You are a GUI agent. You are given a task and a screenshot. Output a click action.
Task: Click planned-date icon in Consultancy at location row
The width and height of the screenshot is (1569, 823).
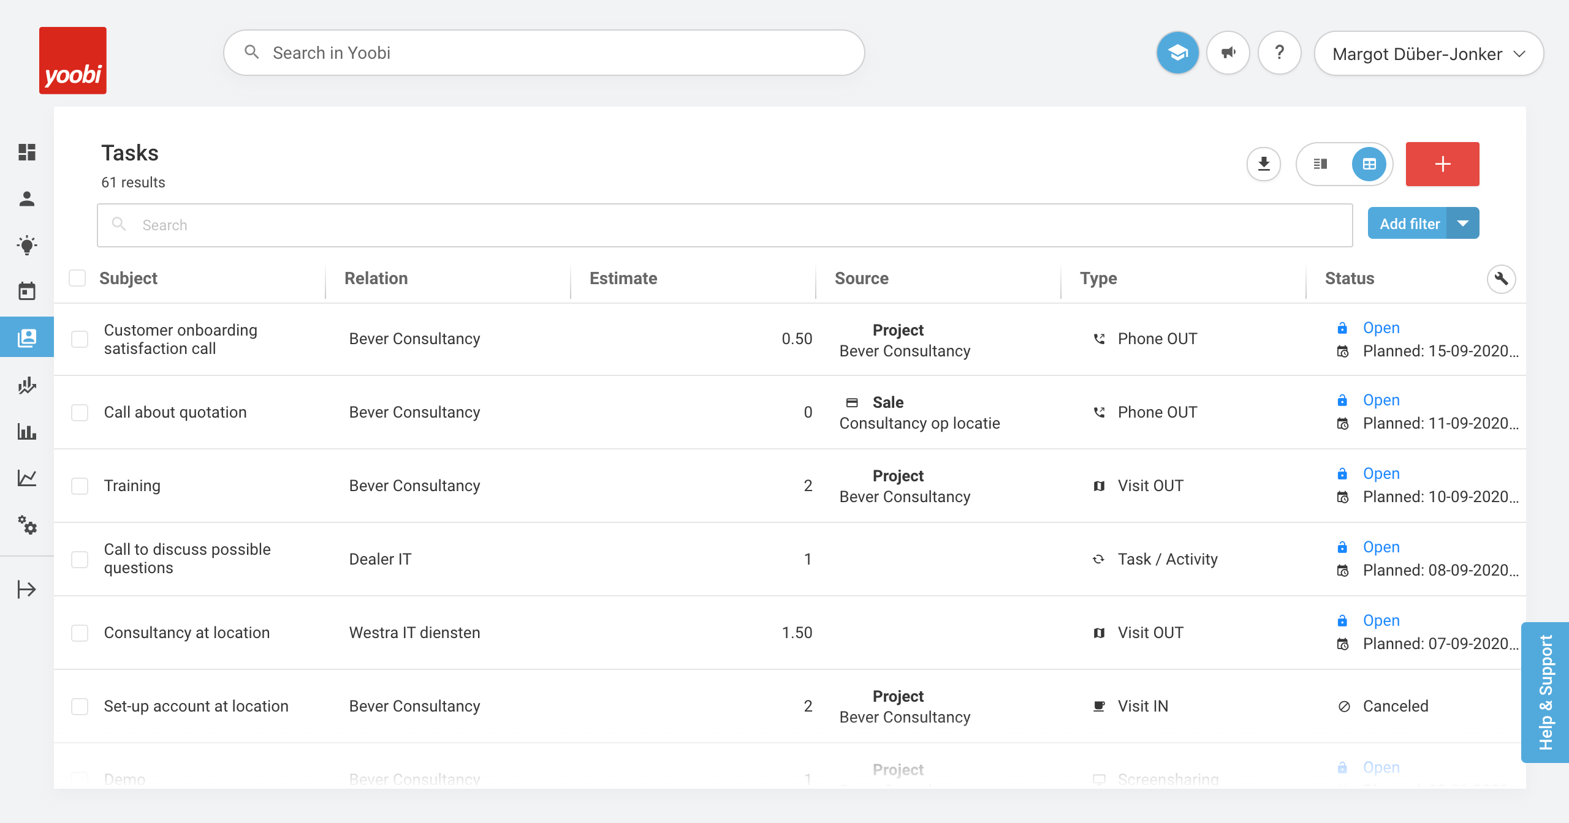[1343, 644]
